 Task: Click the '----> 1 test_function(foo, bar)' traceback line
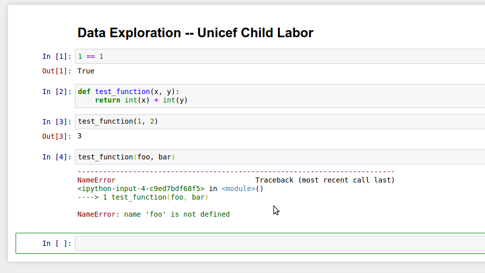(143, 197)
